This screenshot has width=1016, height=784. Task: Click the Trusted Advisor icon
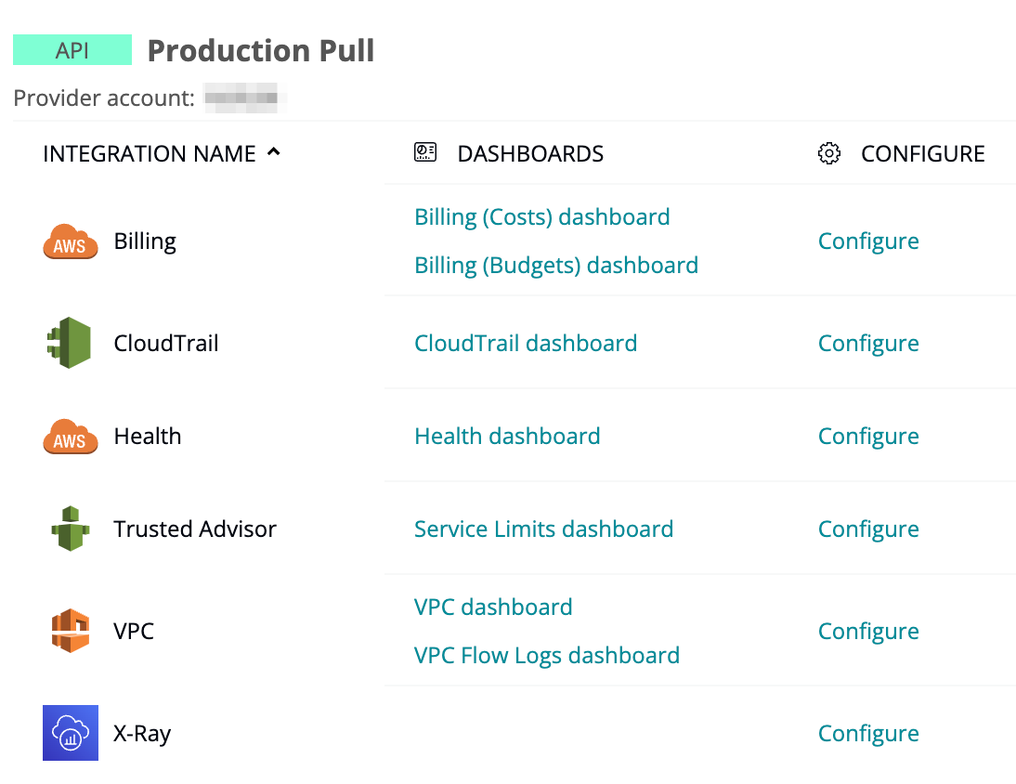click(70, 529)
